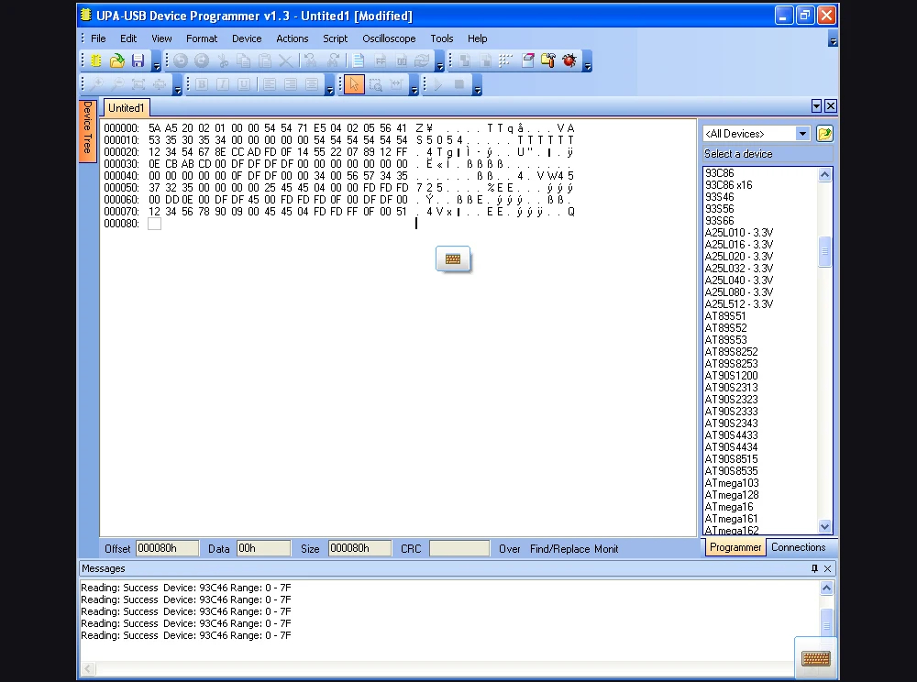Open a file using the folder icon

click(x=117, y=61)
